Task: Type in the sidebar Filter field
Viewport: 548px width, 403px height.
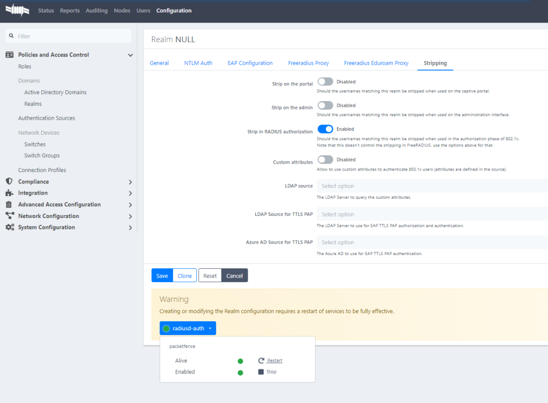Action: (x=72, y=36)
